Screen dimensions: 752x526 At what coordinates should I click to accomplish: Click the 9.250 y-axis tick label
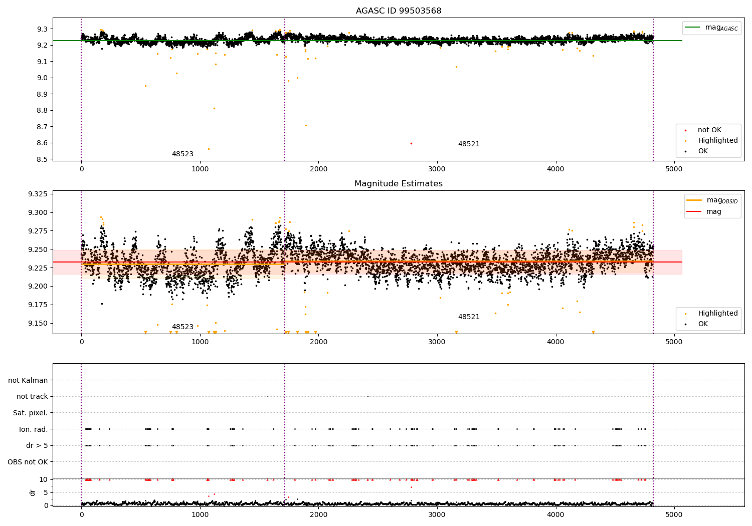coord(38,249)
